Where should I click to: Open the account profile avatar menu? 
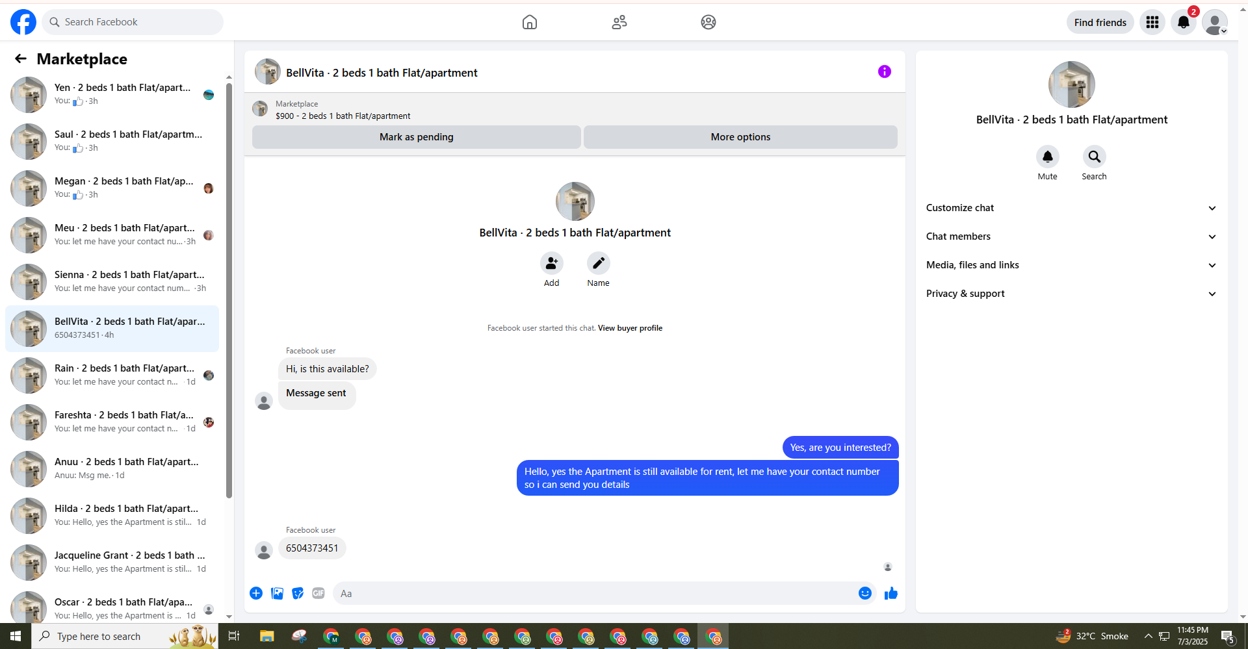1215,22
